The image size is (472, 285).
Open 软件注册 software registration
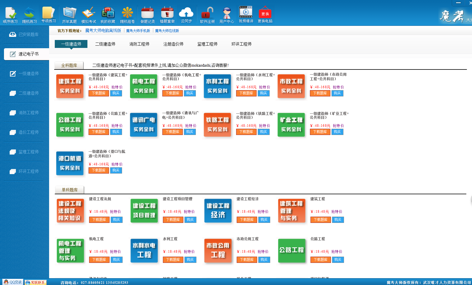coord(207,15)
